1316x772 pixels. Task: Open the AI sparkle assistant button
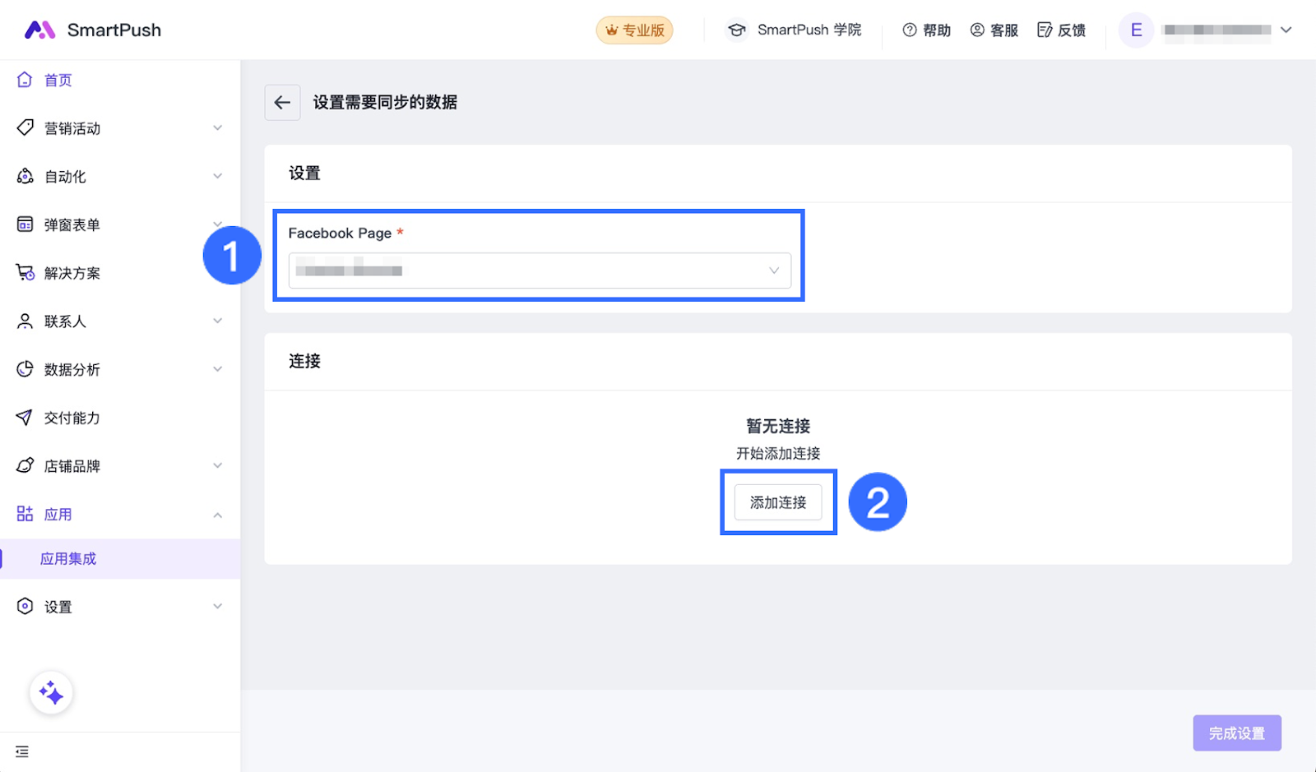click(x=51, y=693)
